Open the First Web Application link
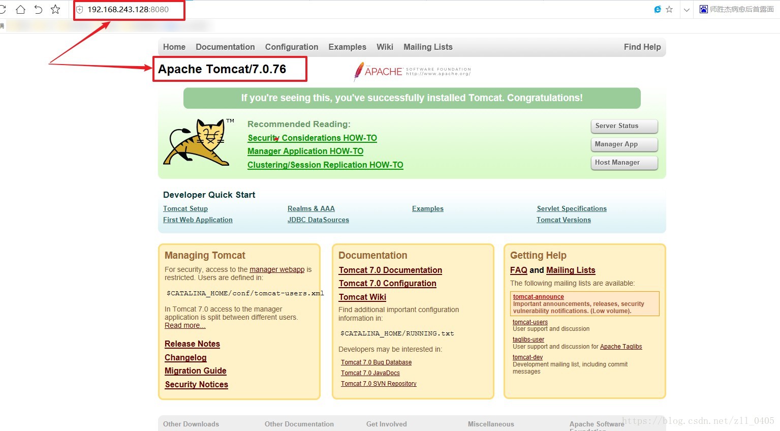This screenshot has width=780, height=431. 198,220
